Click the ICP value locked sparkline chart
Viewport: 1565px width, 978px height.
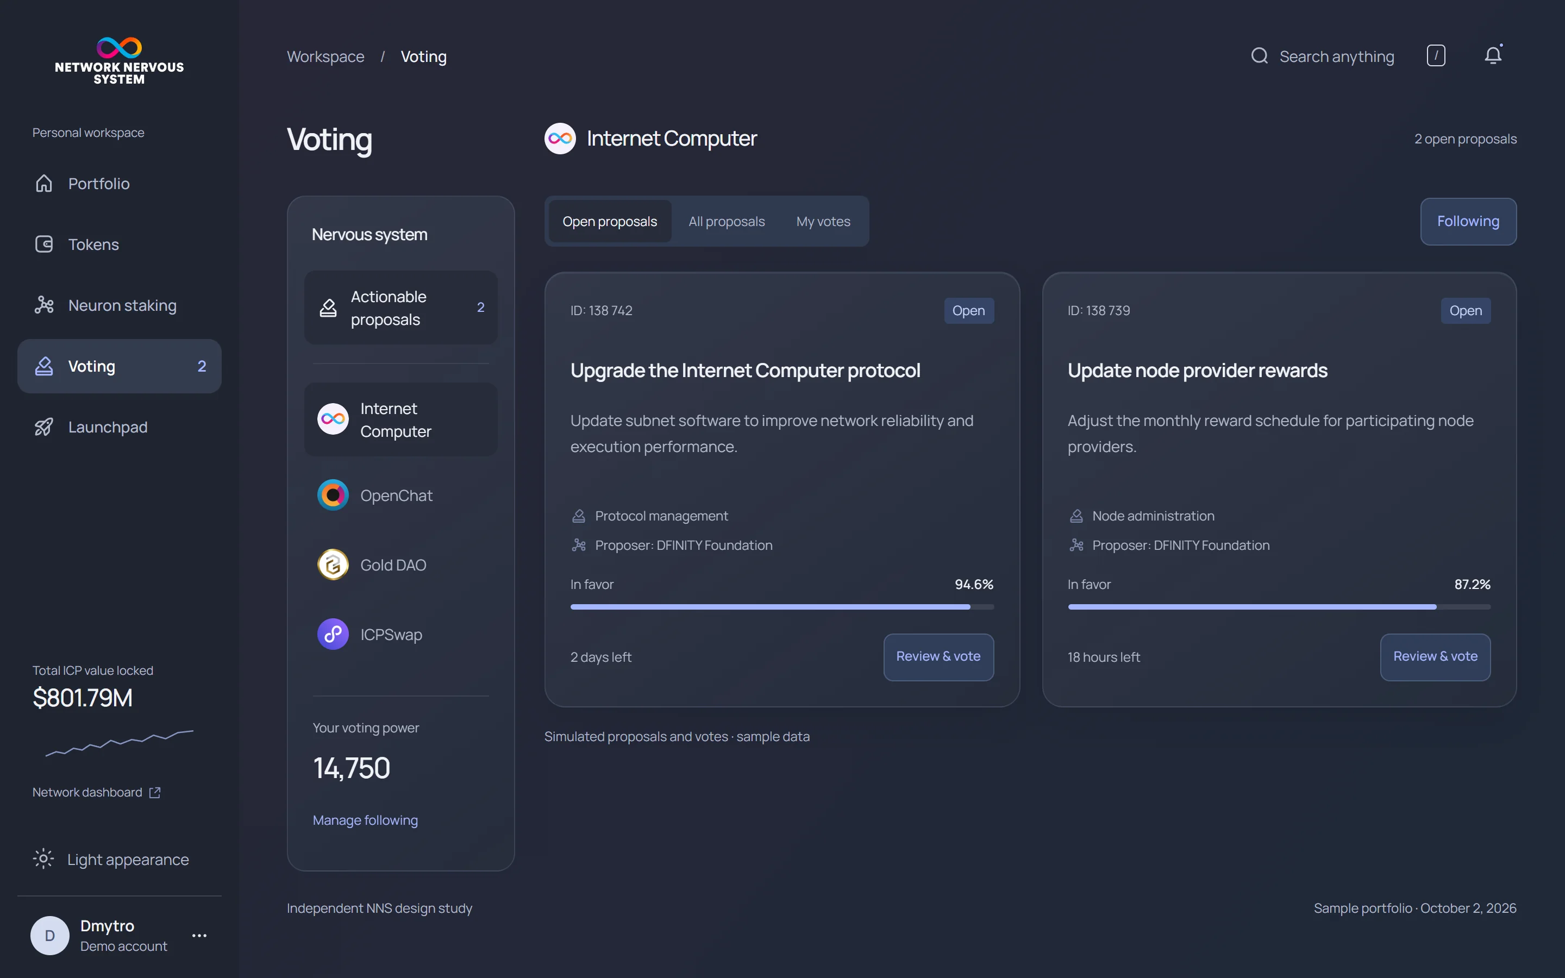tap(119, 743)
